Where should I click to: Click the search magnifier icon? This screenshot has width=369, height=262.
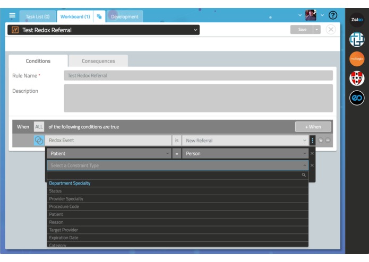pos(304,175)
